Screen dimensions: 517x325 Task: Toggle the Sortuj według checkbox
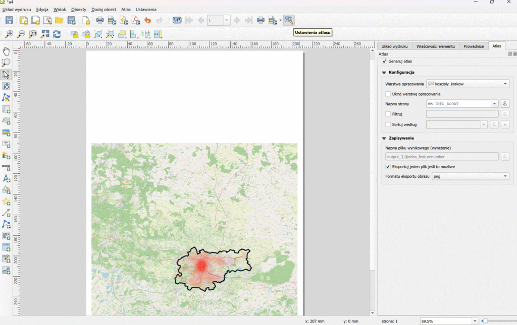pyautogui.click(x=388, y=124)
